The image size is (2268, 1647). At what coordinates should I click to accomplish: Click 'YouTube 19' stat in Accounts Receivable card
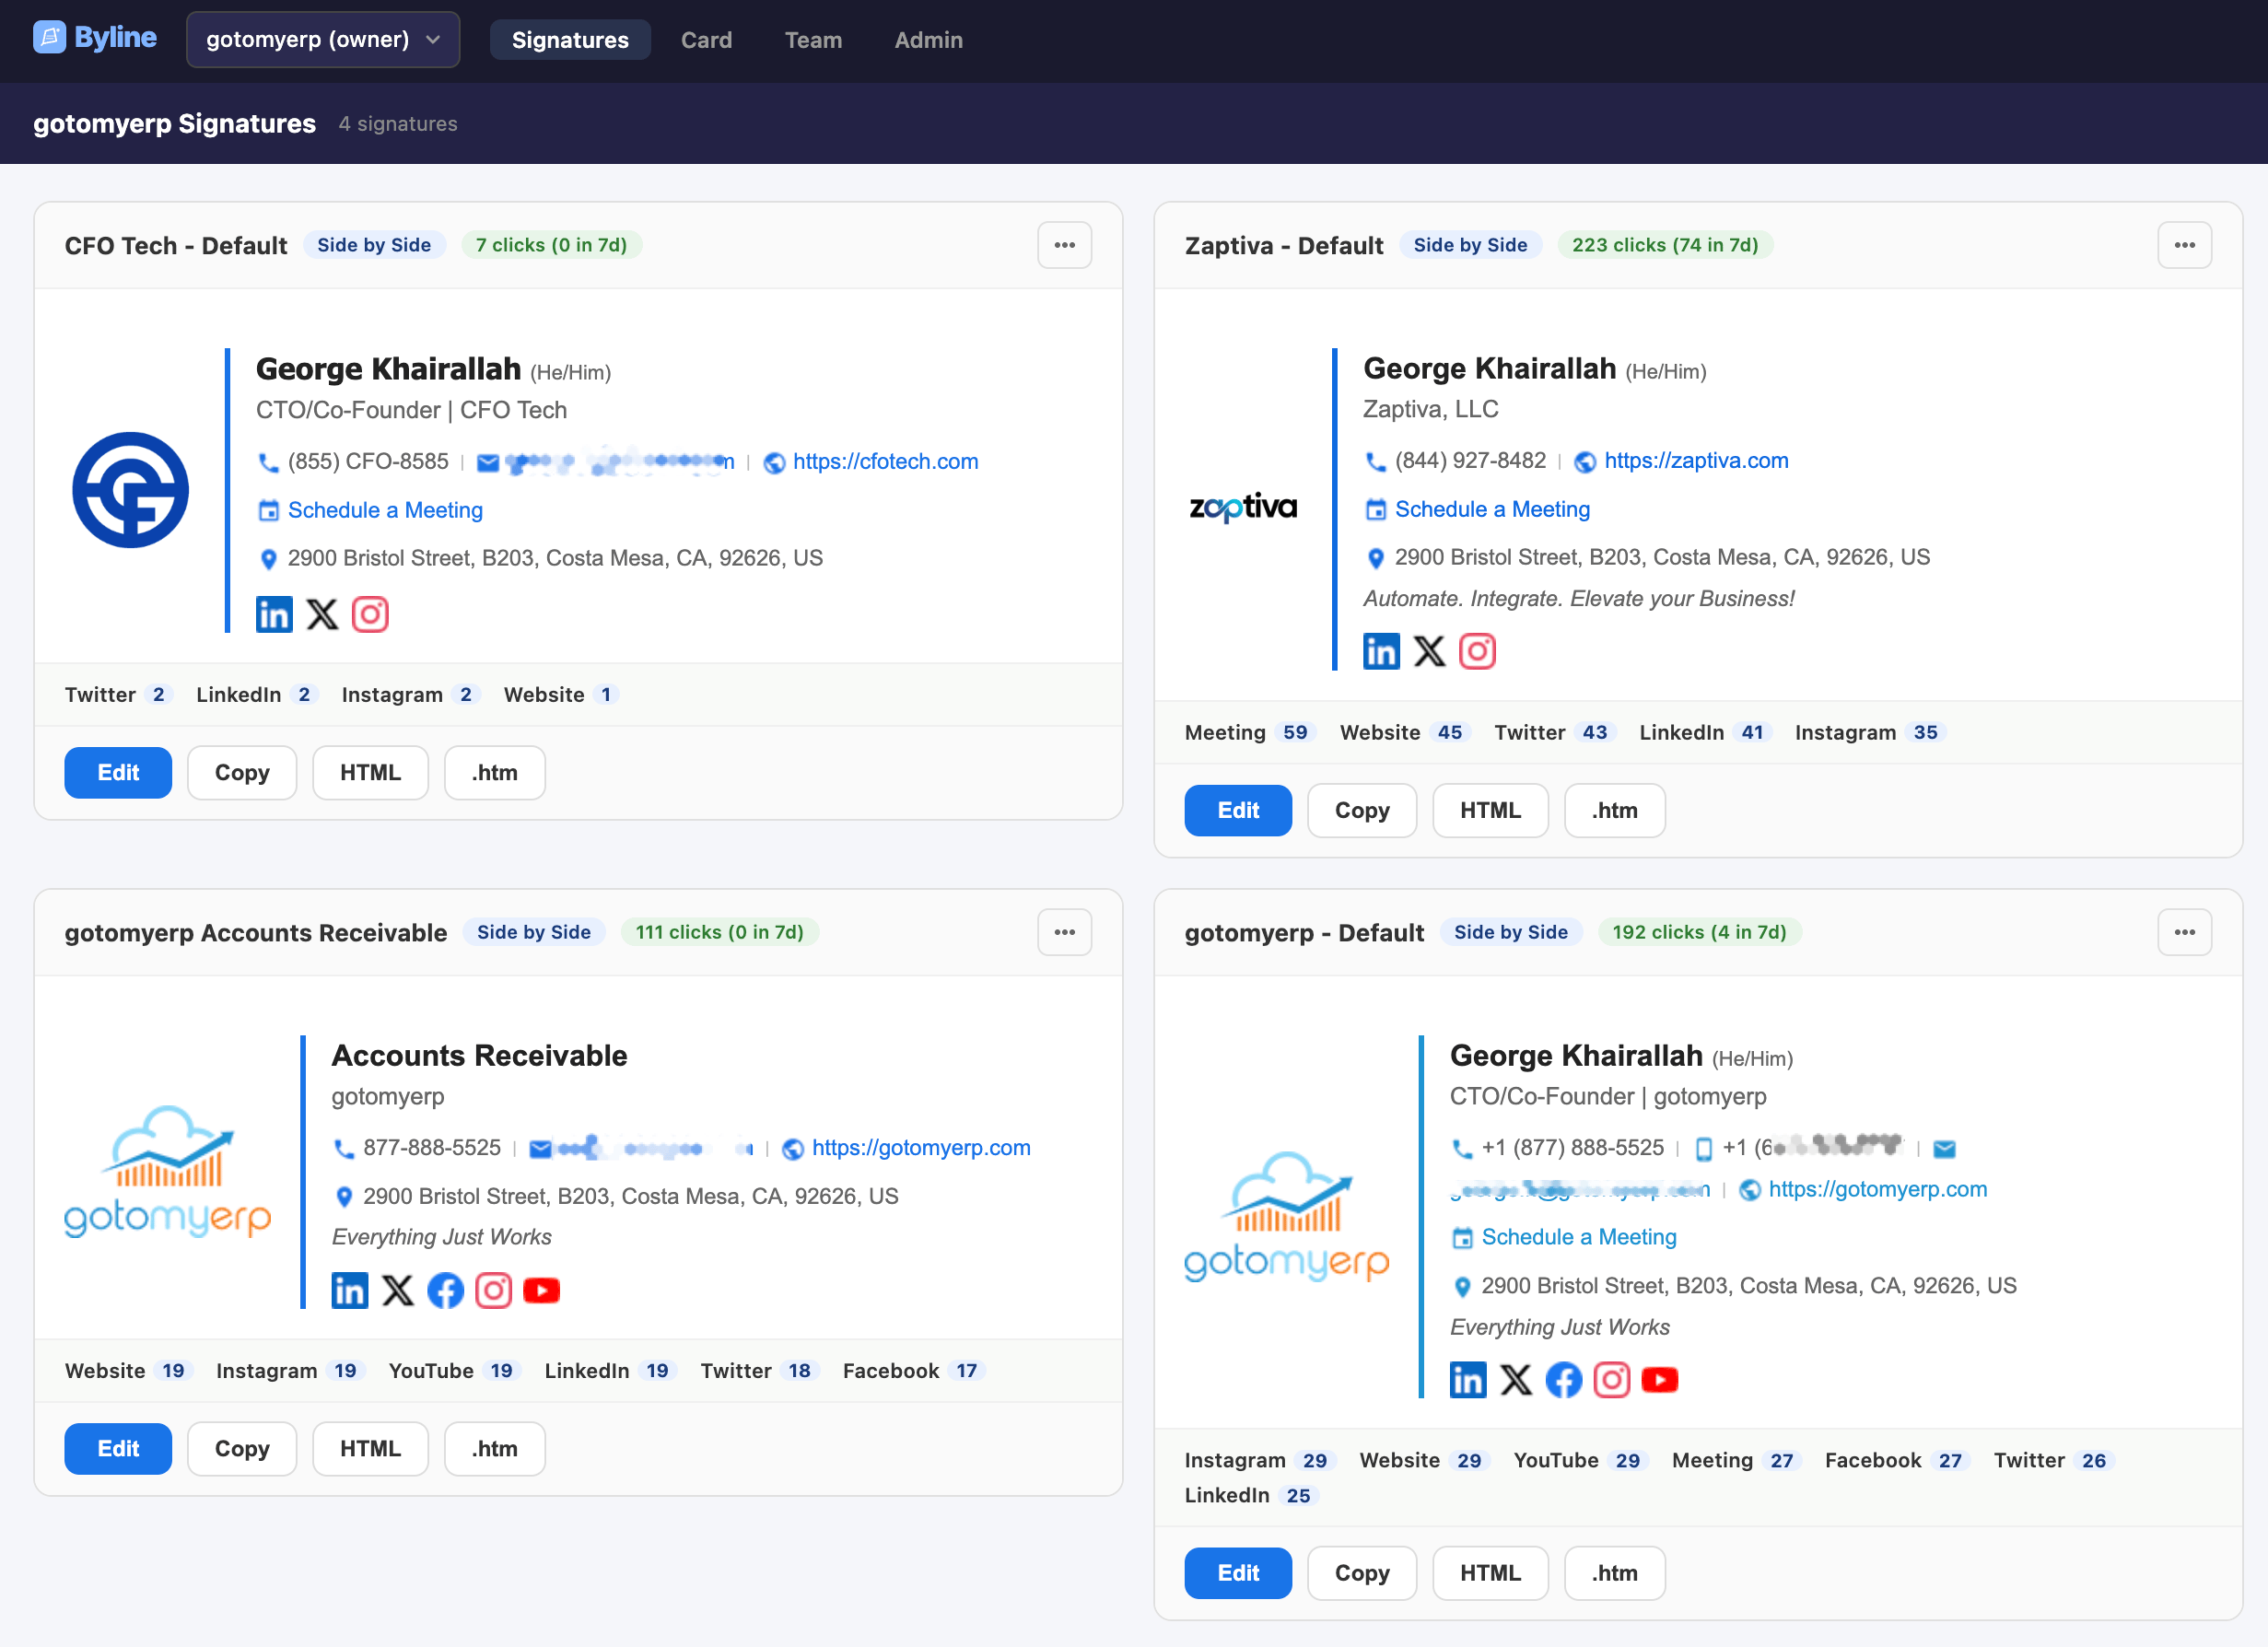click(454, 1370)
